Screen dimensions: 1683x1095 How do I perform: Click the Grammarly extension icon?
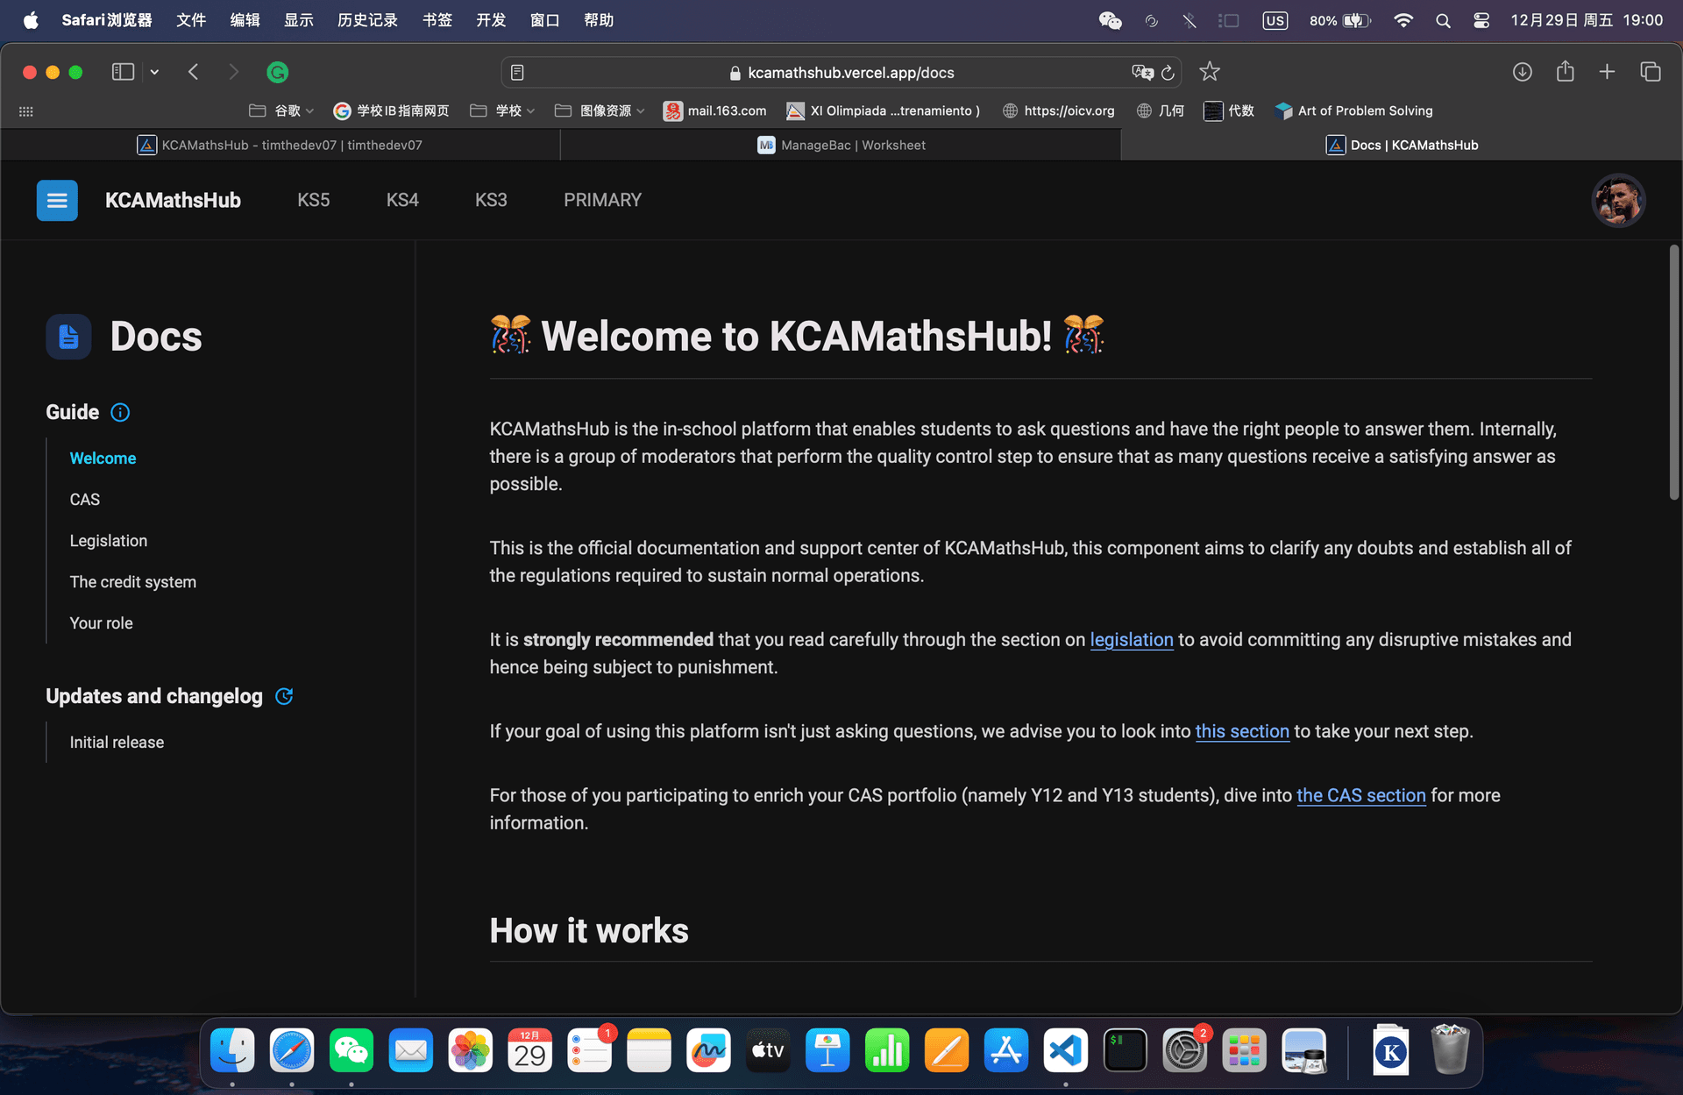[277, 72]
